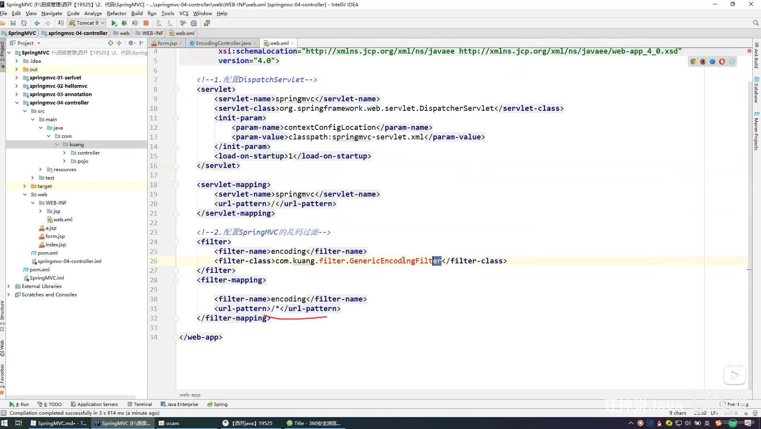761x429 pixels.
Task: Open the Refactor menu
Action: [x=117, y=13]
